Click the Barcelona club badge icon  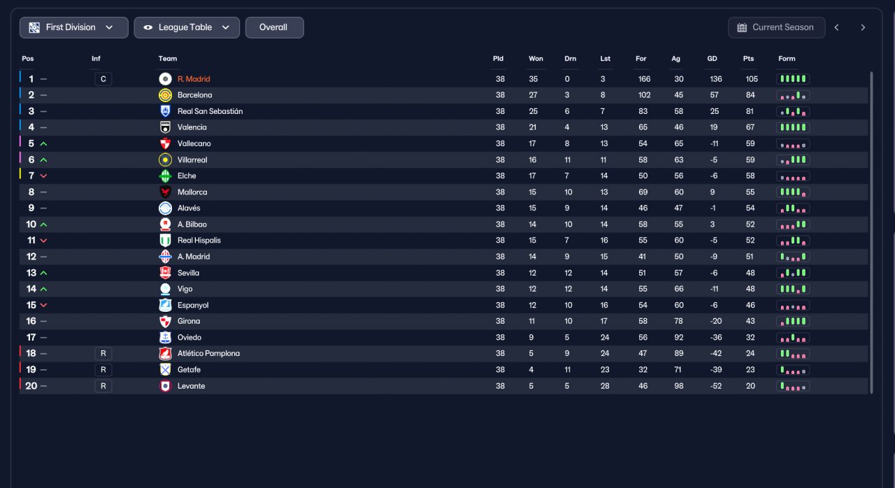tap(165, 95)
